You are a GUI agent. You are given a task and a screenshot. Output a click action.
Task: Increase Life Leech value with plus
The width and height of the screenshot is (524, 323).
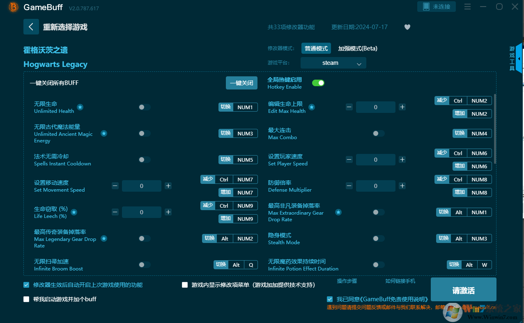tap(168, 212)
